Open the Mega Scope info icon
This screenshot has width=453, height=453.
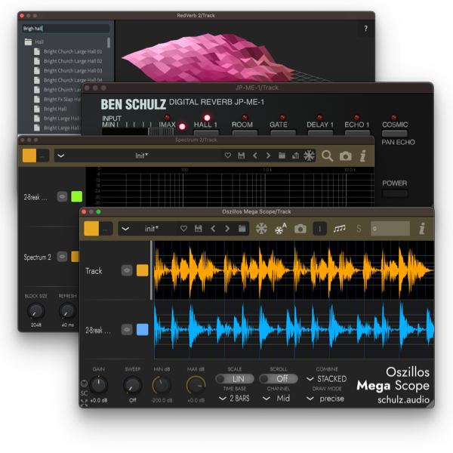click(421, 229)
